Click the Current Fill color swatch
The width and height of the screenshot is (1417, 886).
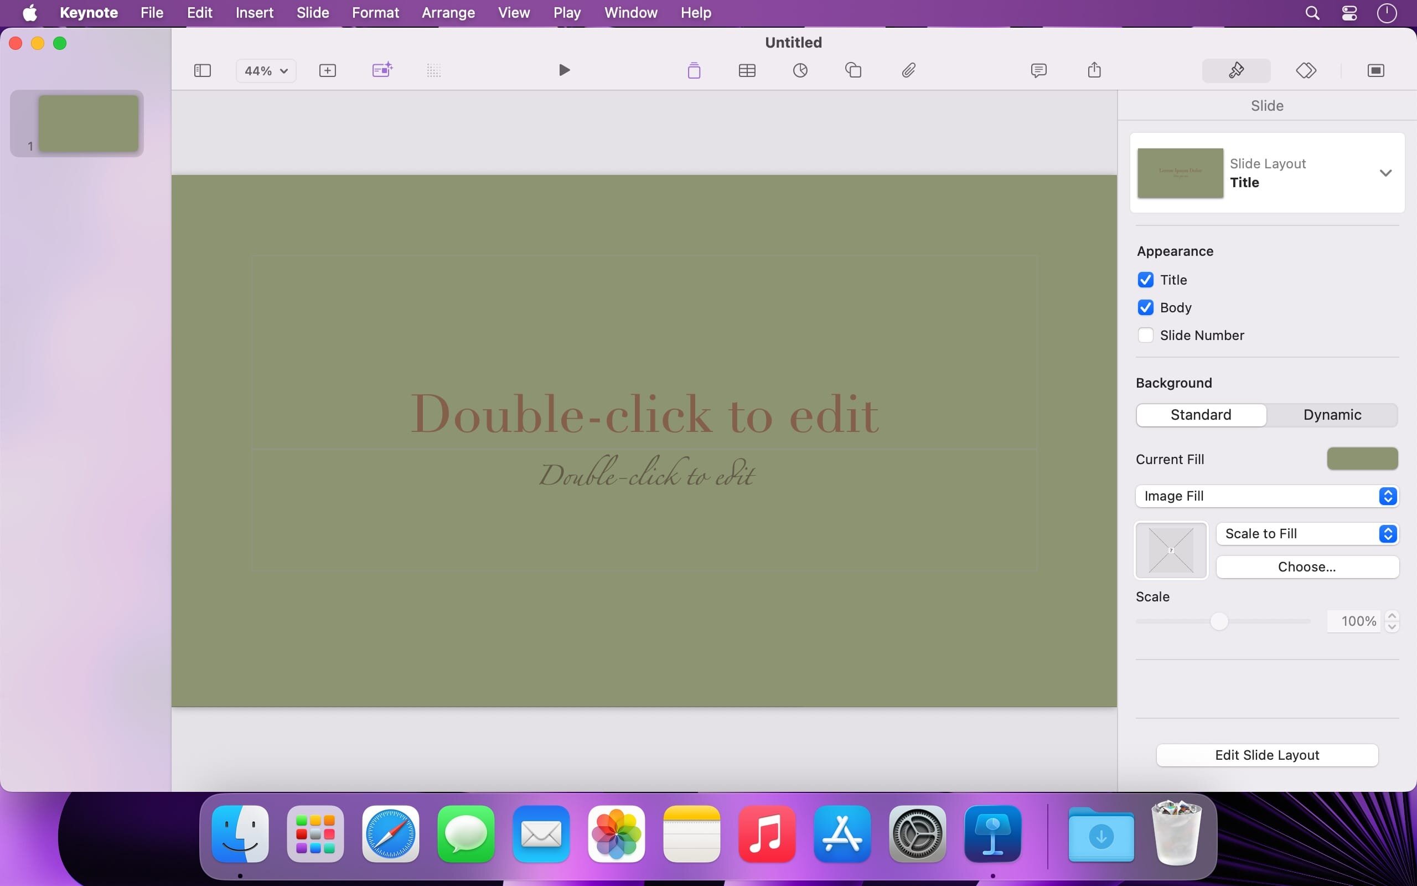1362,459
